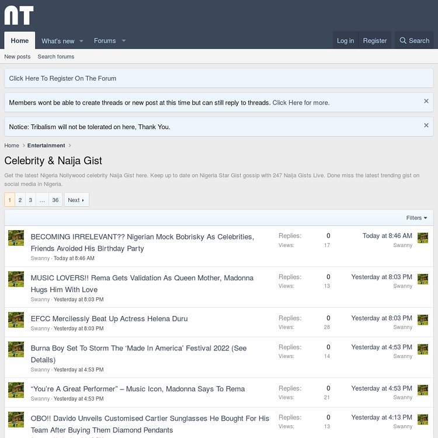
Task: Open the Filters dropdown
Action: point(416,218)
